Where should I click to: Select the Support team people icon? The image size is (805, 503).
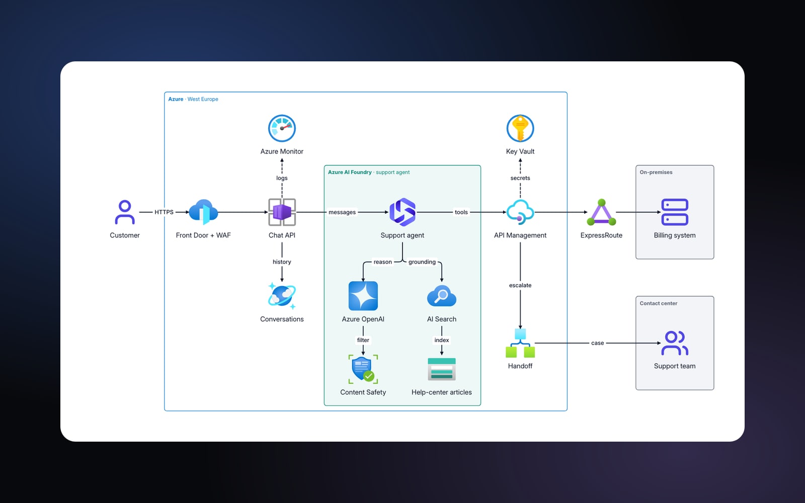[675, 343]
